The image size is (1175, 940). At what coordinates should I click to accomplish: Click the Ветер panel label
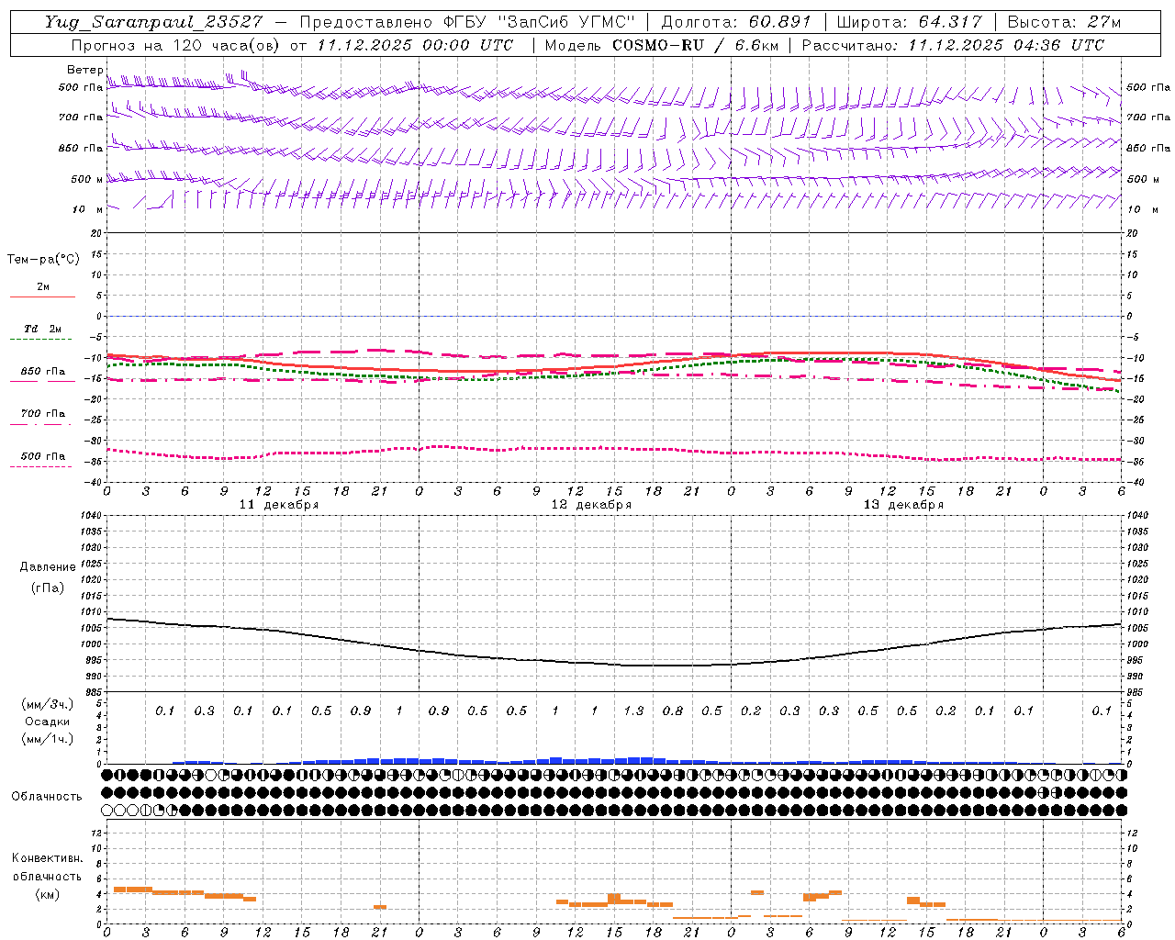tap(85, 70)
